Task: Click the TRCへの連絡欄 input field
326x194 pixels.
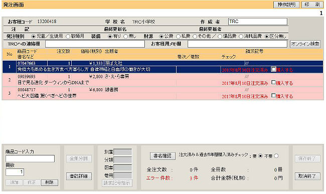Action: (x=95, y=44)
